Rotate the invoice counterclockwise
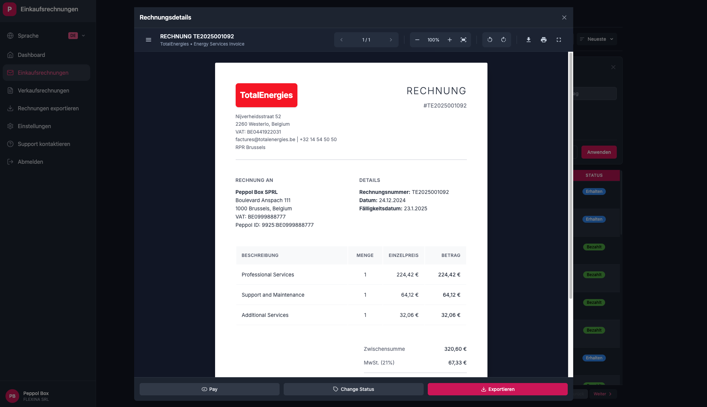The image size is (707, 407). (490, 40)
